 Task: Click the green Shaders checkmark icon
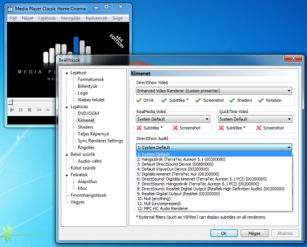[232, 100]
